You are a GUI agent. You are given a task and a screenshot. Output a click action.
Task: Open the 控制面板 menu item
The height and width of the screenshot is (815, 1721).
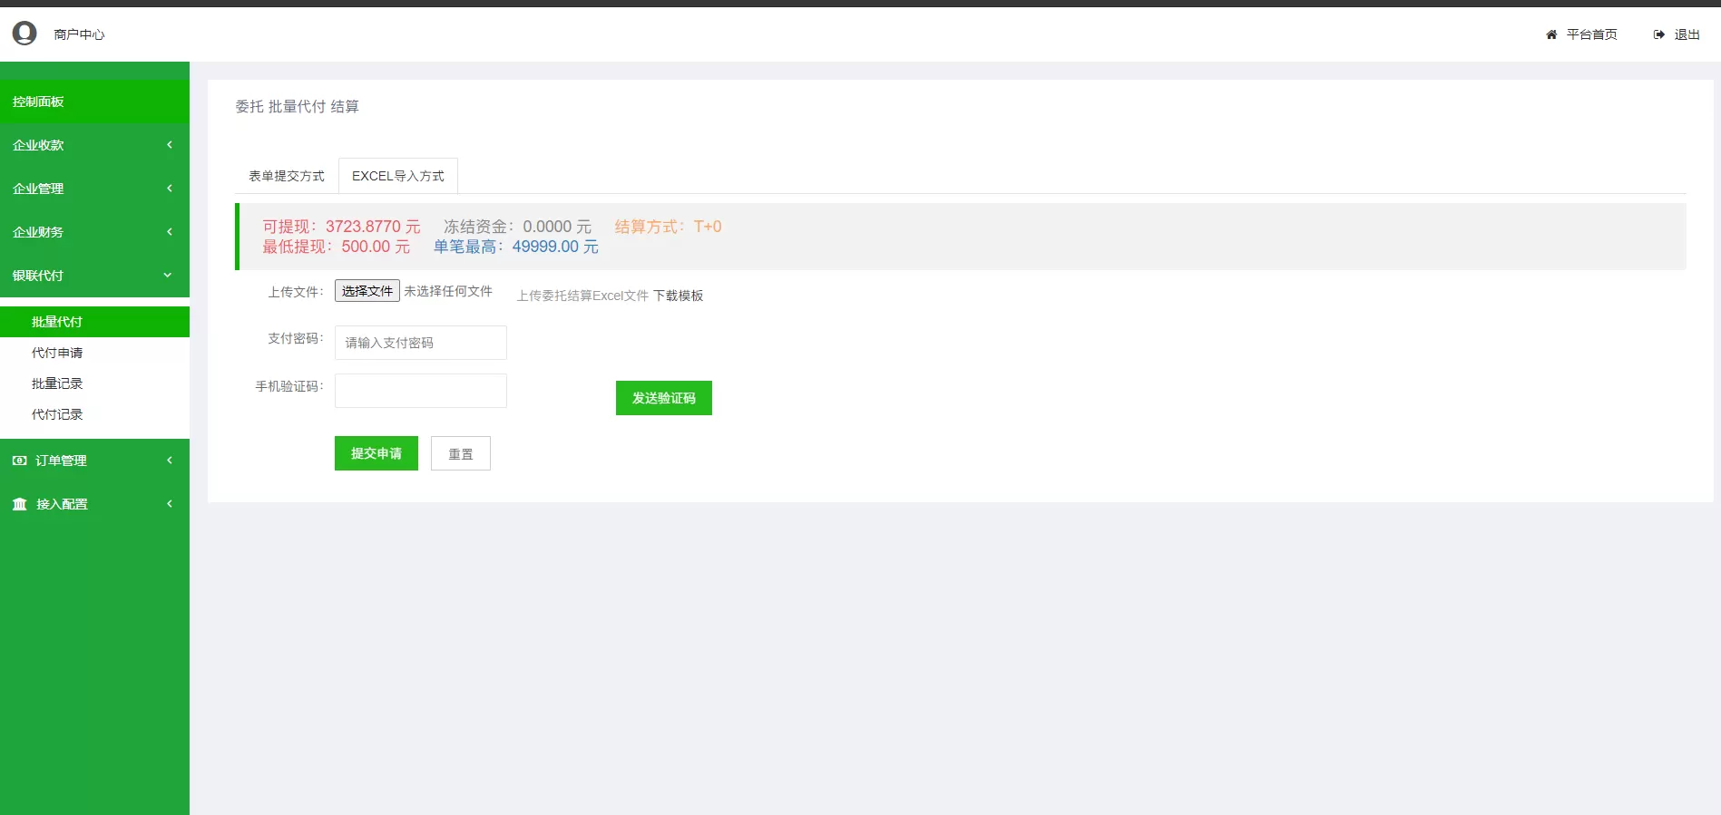(94, 102)
